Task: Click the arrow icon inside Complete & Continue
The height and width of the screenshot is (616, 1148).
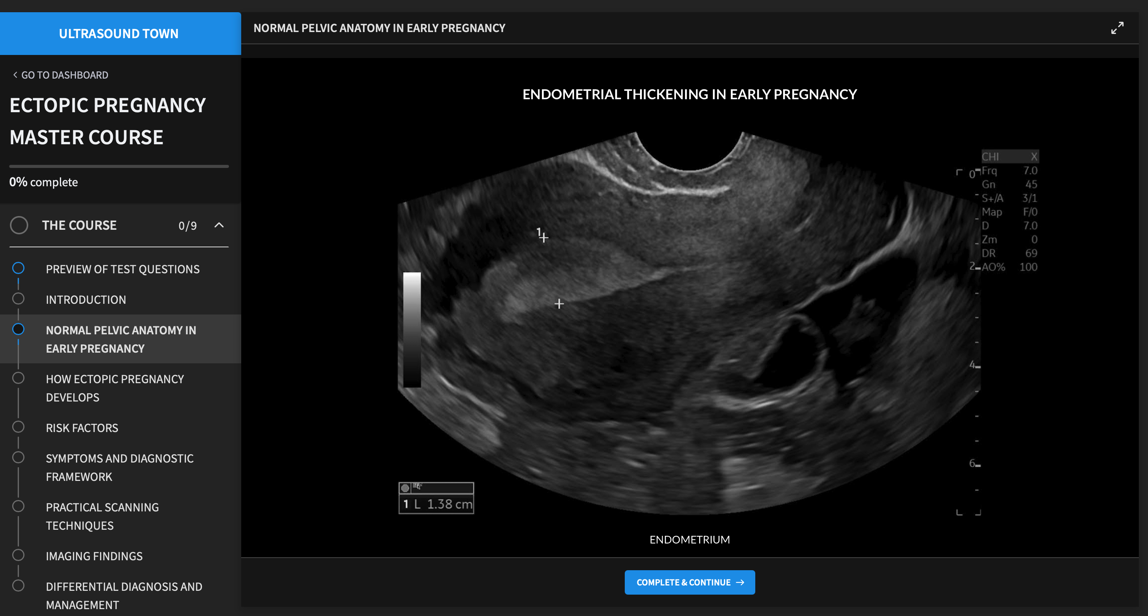Action: click(740, 582)
